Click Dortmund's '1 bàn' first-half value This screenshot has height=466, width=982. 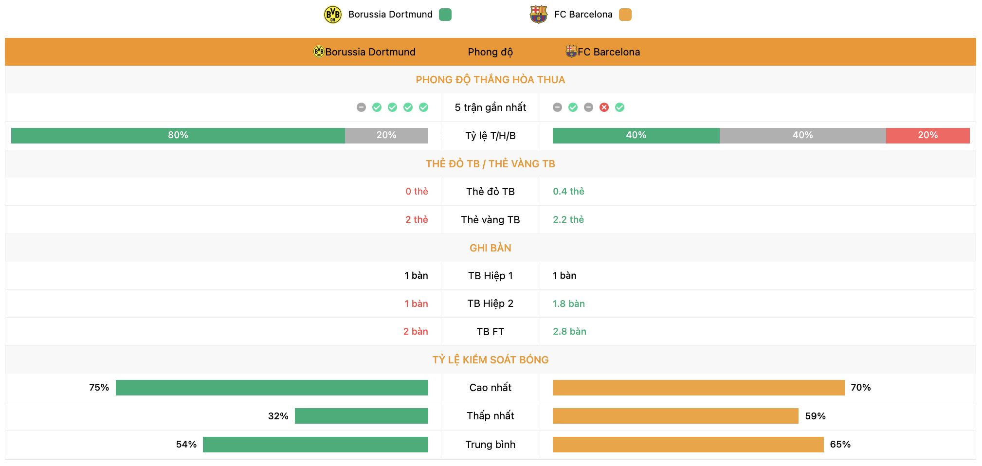click(416, 276)
